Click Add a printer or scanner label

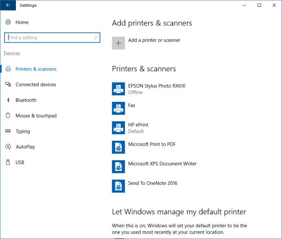[154, 40]
